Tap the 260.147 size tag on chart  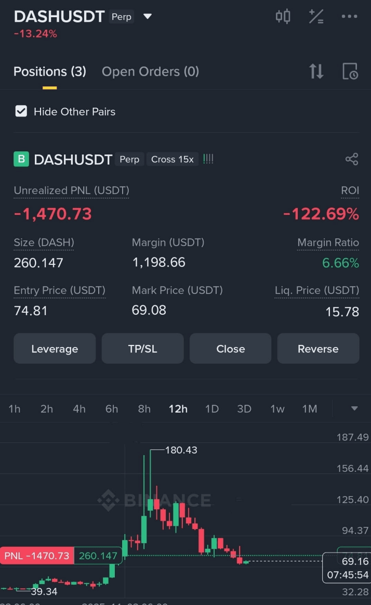pos(98,556)
